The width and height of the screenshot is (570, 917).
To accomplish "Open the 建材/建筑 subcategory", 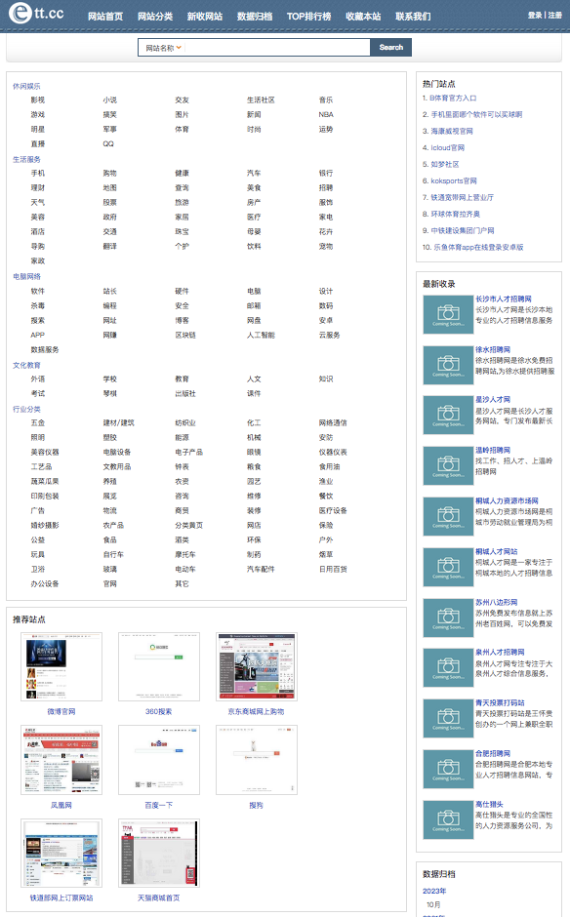I will [118, 422].
